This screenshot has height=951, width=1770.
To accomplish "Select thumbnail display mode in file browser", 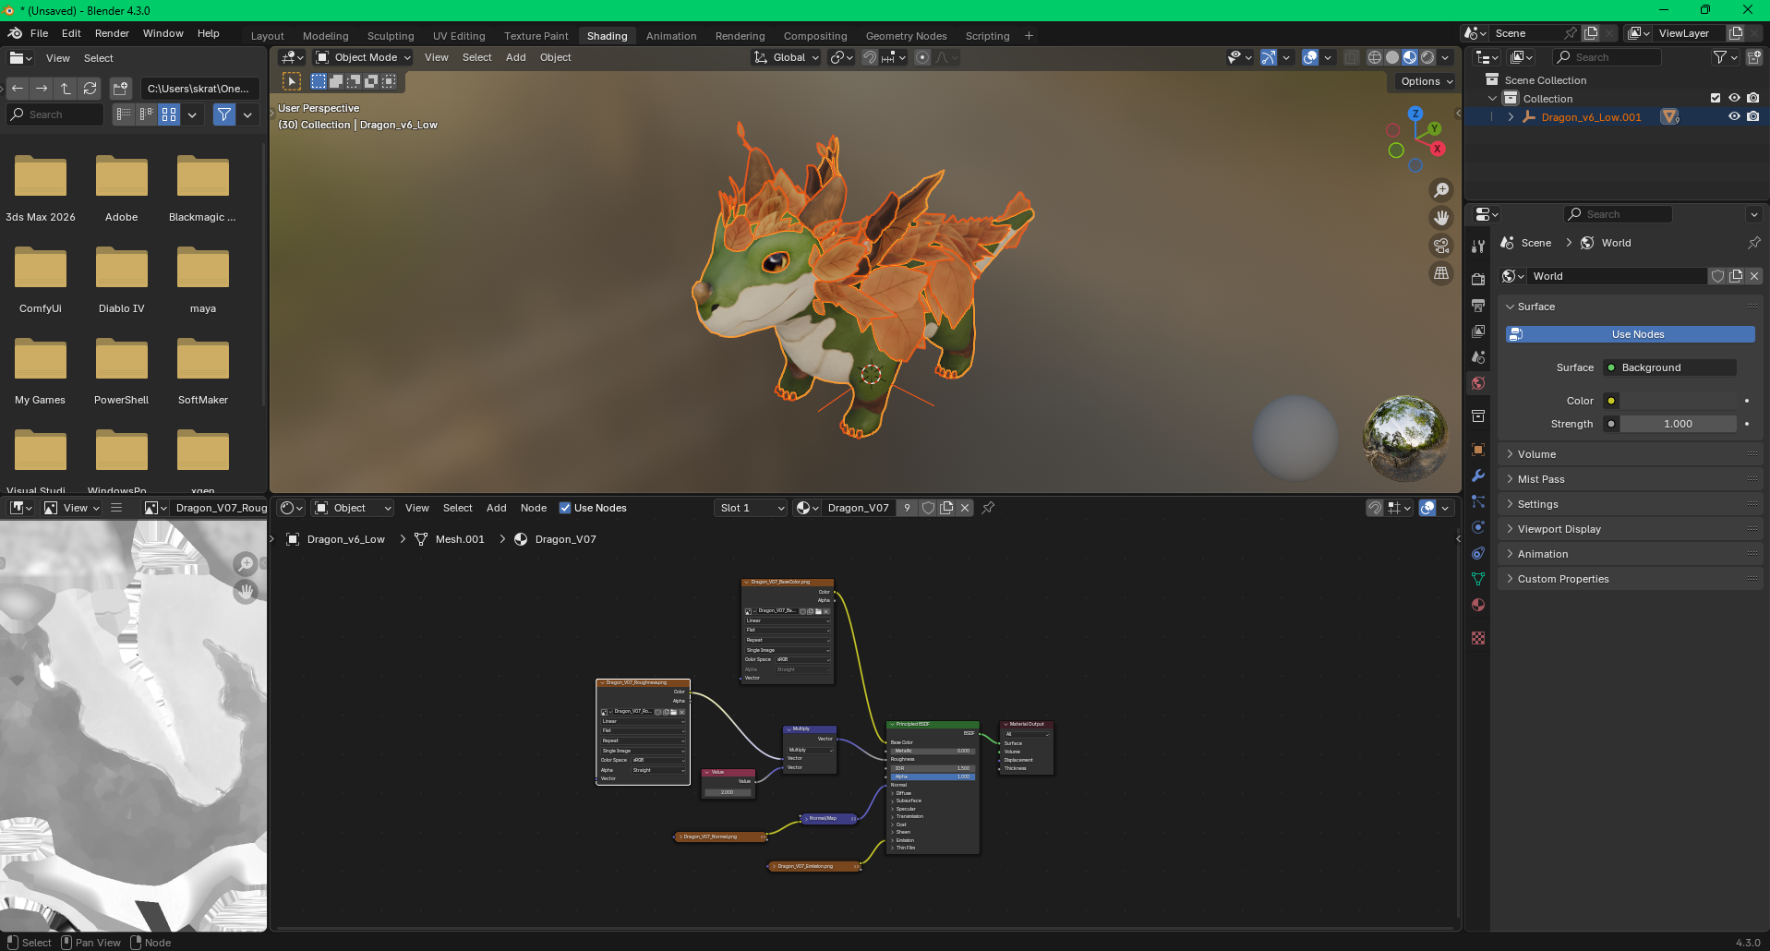I will (x=169, y=114).
